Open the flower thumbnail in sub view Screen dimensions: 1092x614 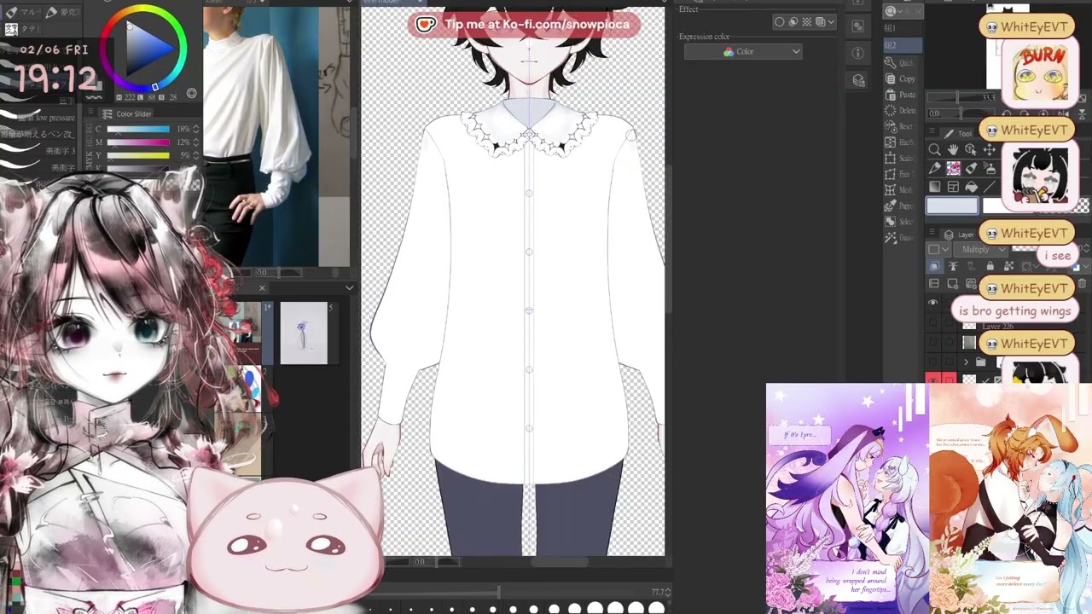(x=304, y=333)
